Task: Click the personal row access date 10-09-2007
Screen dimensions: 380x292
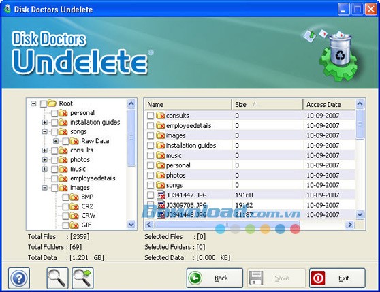Action: 323,165
